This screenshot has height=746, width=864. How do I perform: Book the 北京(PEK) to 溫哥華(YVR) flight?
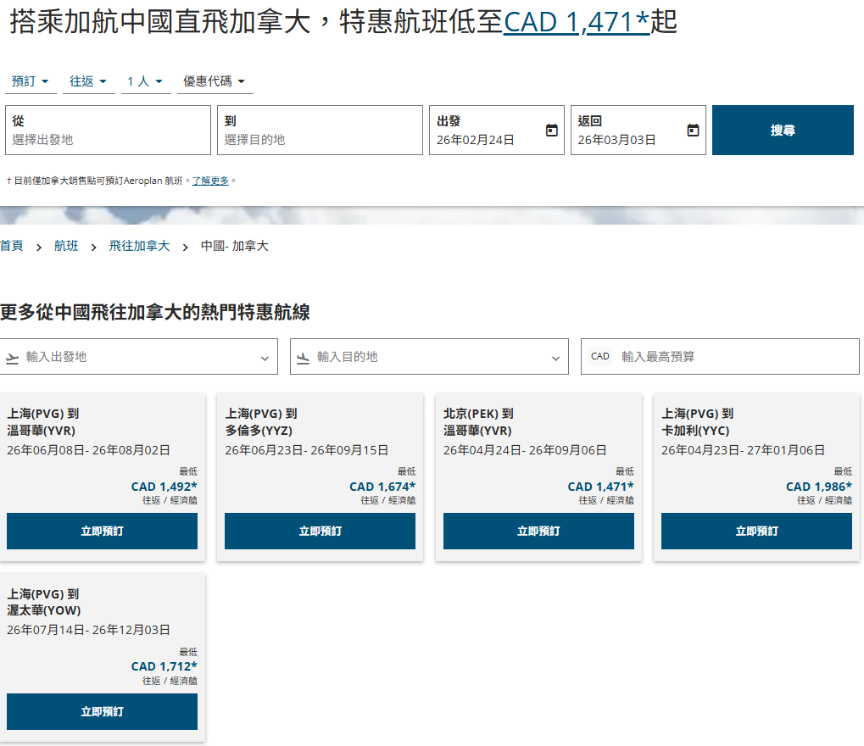538,532
